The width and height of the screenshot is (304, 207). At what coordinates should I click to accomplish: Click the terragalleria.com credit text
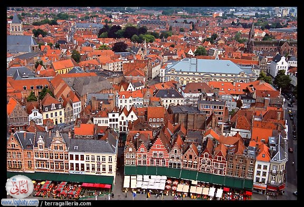click(x=68, y=203)
